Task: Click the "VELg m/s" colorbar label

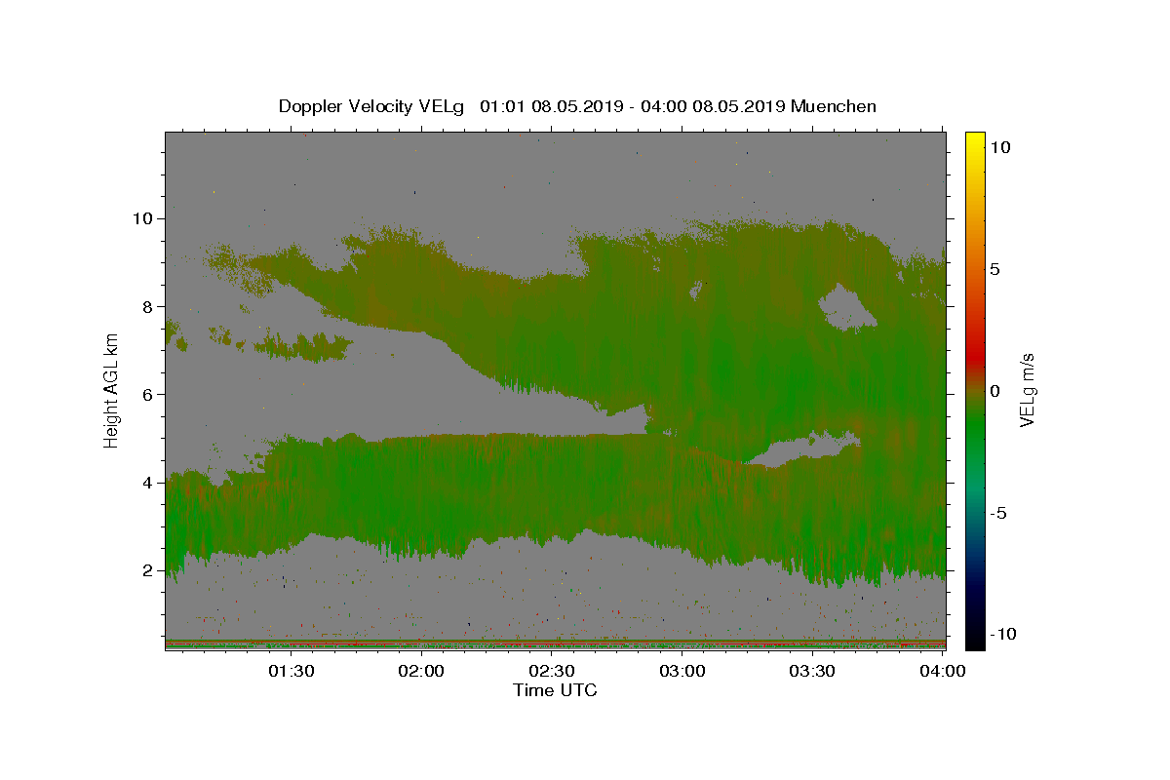Action: click(1027, 392)
